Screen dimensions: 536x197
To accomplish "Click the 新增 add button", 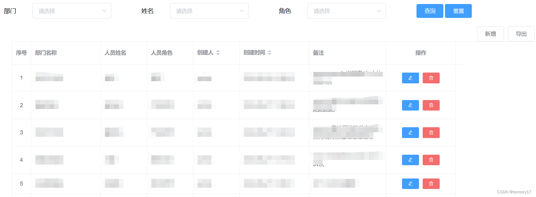I will tap(490, 34).
